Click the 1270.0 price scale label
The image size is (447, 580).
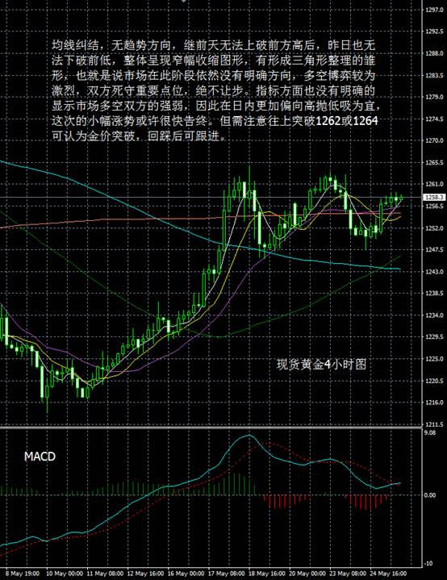[434, 140]
